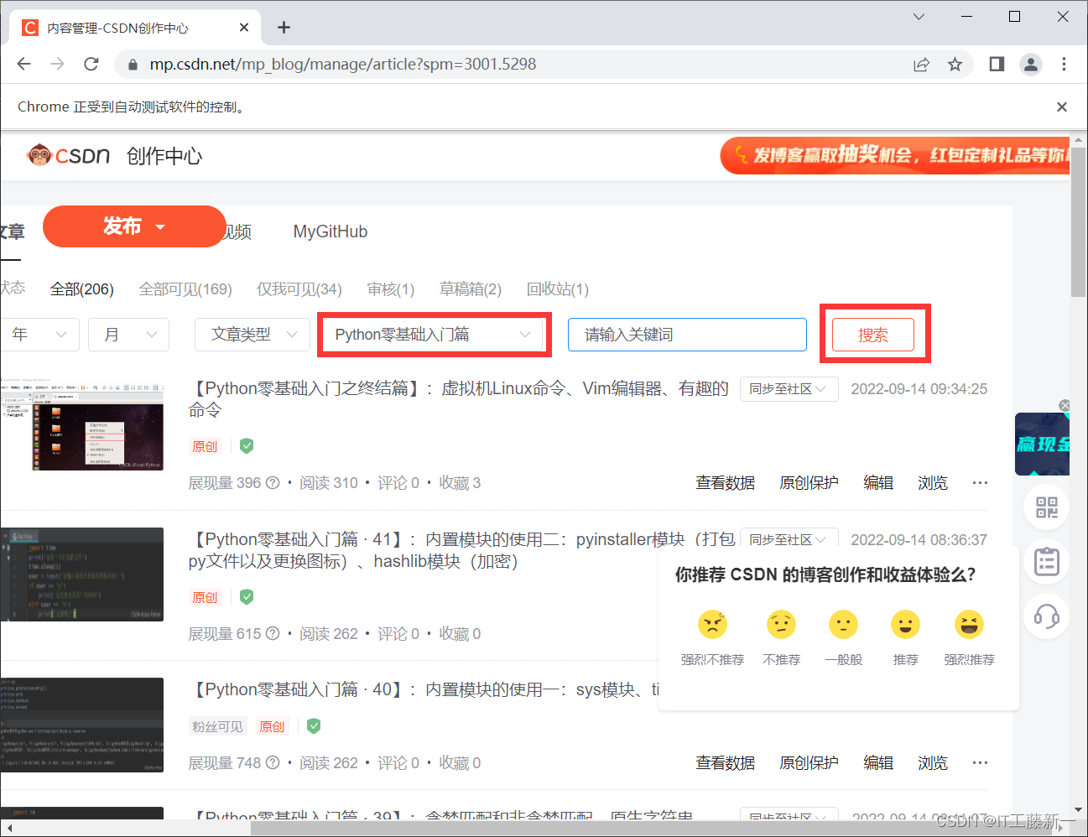Filter by 审核(1) status

coord(391,289)
